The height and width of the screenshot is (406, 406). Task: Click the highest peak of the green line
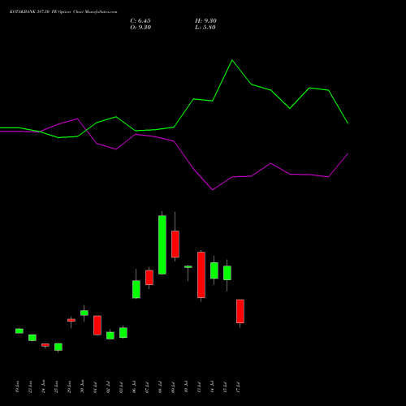click(x=232, y=60)
